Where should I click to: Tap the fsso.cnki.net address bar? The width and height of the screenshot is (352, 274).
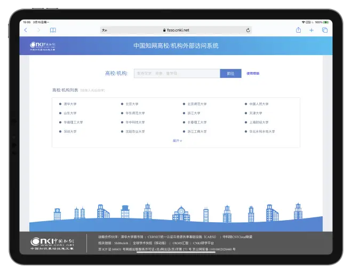point(176,30)
